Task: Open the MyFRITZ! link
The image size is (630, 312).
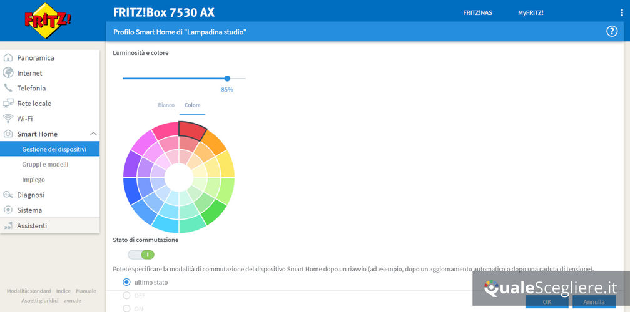Action: pyautogui.click(x=531, y=12)
